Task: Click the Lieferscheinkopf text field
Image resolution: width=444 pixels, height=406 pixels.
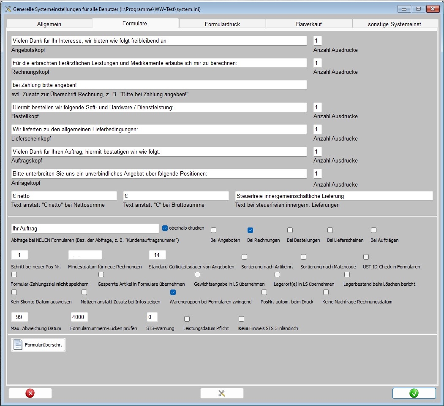Action: [x=159, y=130]
